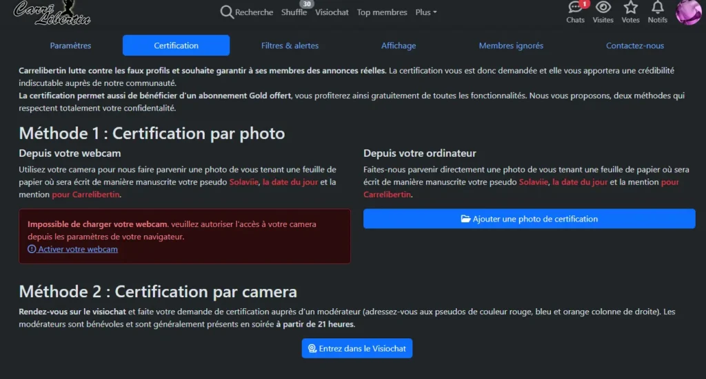
Task: Click the profile avatar picture
Action: click(x=688, y=12)
